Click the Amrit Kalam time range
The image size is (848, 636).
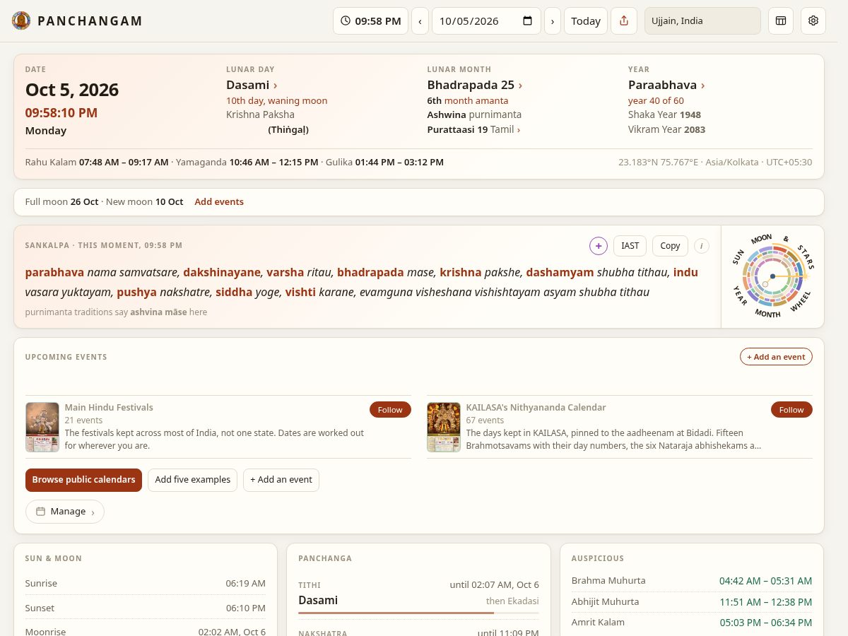tap(765, 623)
